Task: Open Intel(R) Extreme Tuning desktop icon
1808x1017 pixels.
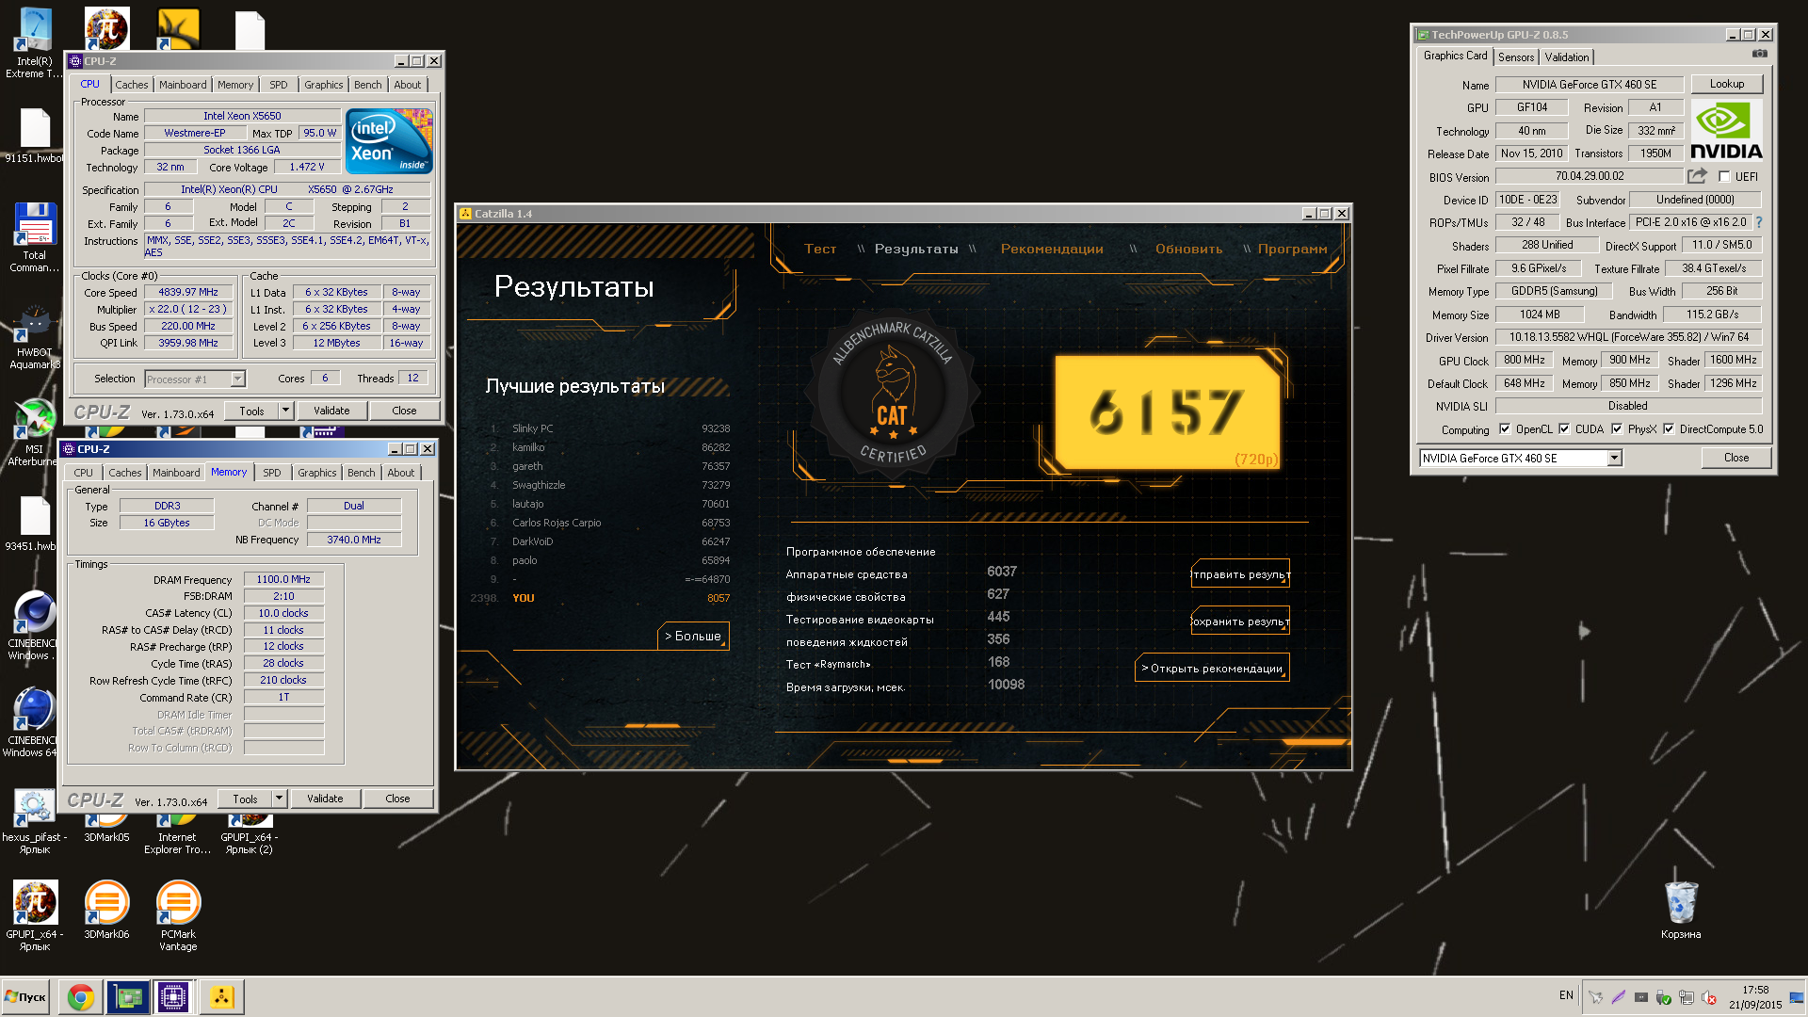Action: point(35,42)
